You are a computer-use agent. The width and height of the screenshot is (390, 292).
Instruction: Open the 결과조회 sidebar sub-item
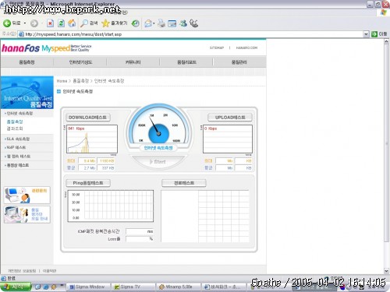(15, 128)
